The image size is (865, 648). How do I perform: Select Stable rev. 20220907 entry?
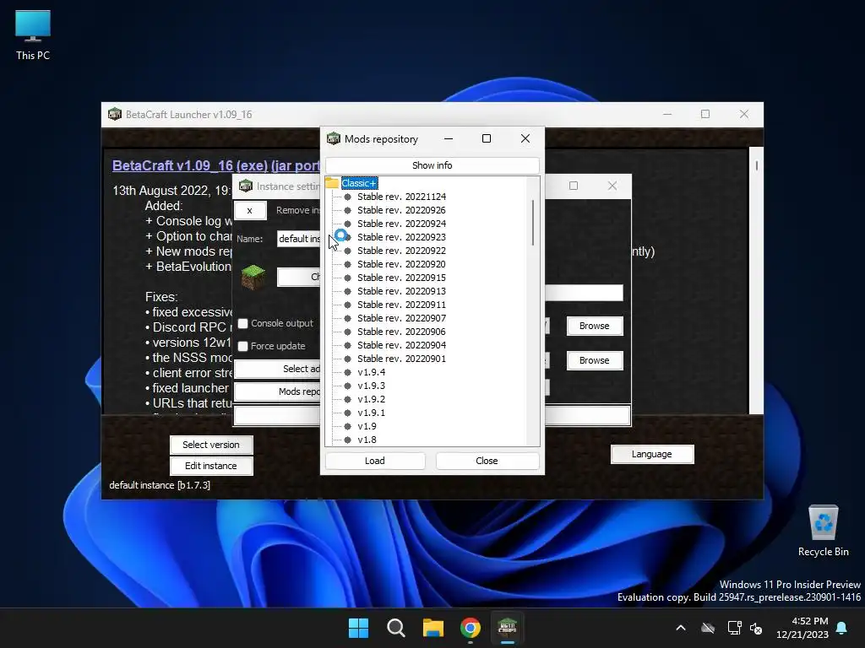pos(401,318)
